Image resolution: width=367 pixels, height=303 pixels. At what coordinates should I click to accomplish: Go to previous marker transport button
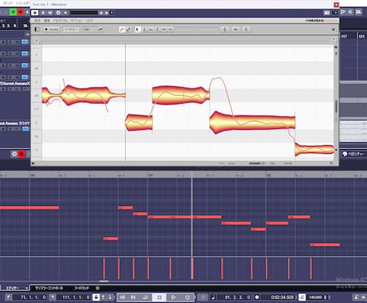pyautogui.click(x=122, y=297)
